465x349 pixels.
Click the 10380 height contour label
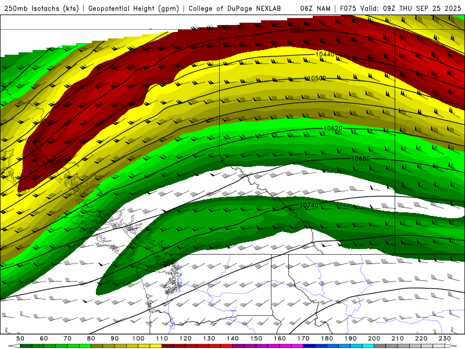pyautogui.click(x=295, y=30)
